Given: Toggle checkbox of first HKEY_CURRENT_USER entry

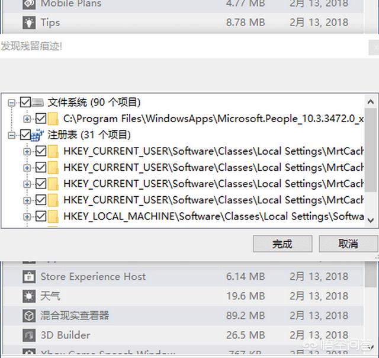Looking at the screenshot, I should pos(41,151).
